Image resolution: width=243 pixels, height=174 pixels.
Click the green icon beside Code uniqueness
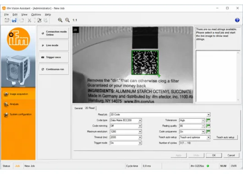208,132
